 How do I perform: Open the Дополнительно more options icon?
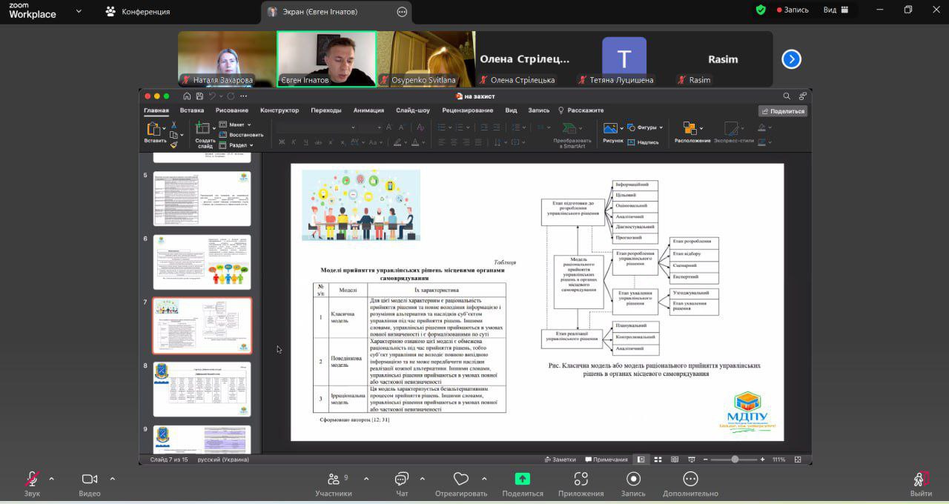pos(690,480)
